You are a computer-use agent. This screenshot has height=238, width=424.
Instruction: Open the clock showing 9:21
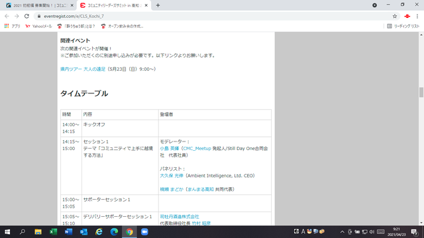[396, 232]
